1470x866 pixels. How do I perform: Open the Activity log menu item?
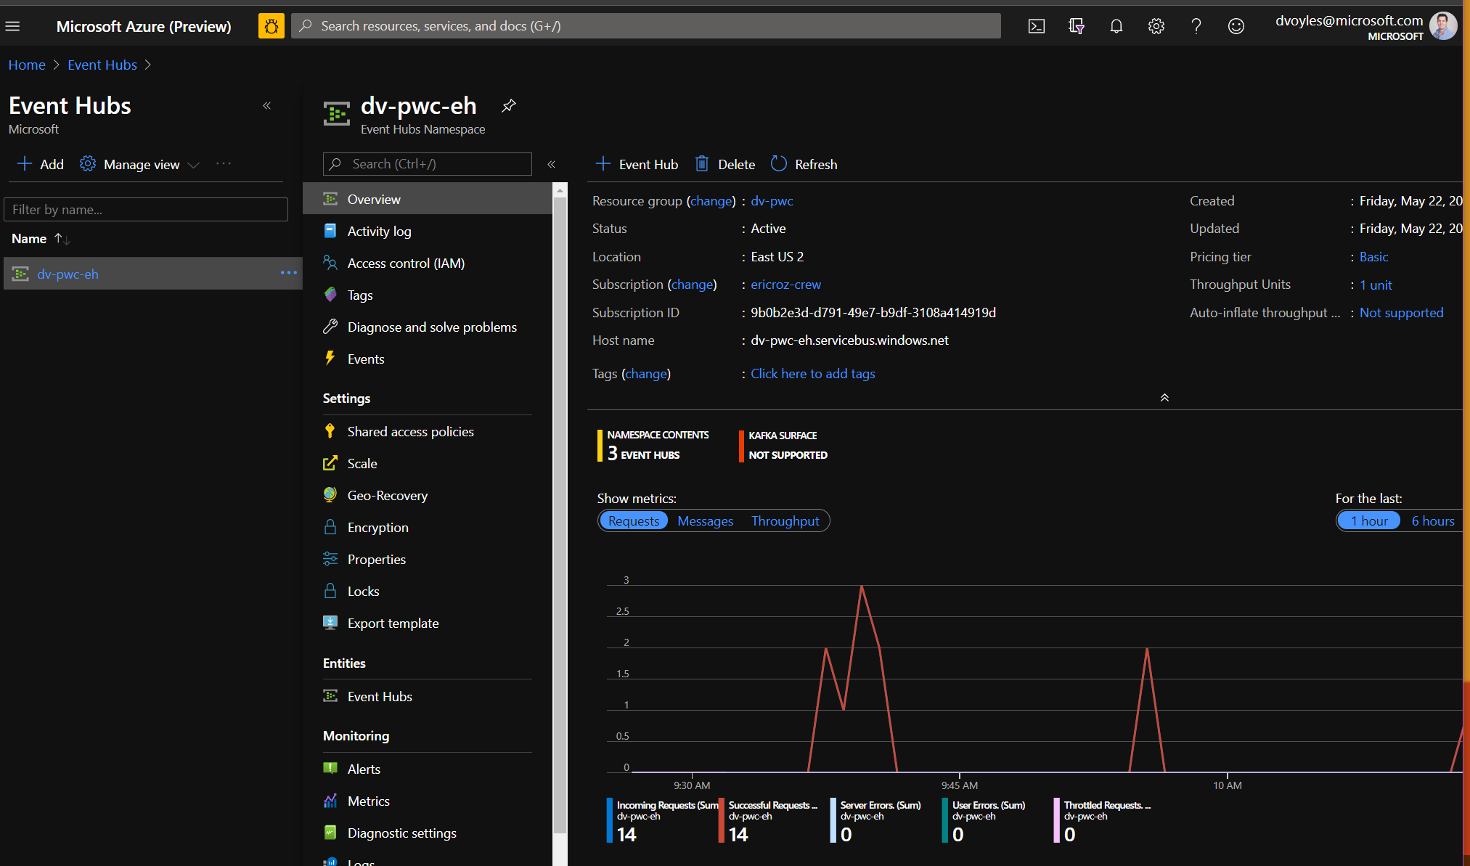tap(379, 232)
